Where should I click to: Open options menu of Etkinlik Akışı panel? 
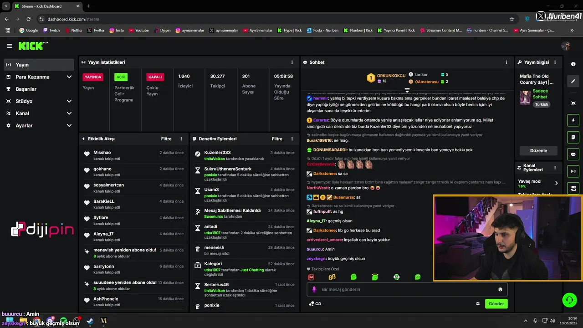click(181, 138)
